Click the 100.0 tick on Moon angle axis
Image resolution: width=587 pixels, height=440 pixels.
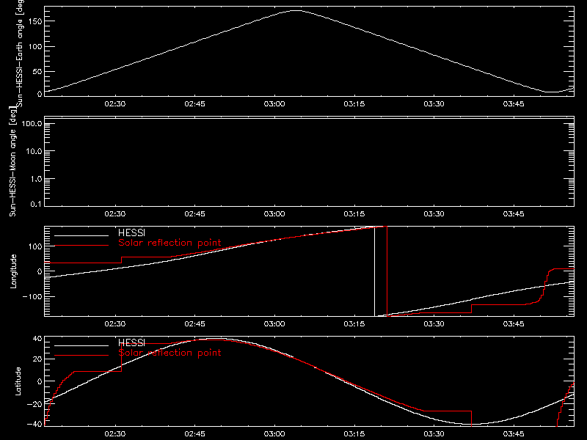[32, 123]
